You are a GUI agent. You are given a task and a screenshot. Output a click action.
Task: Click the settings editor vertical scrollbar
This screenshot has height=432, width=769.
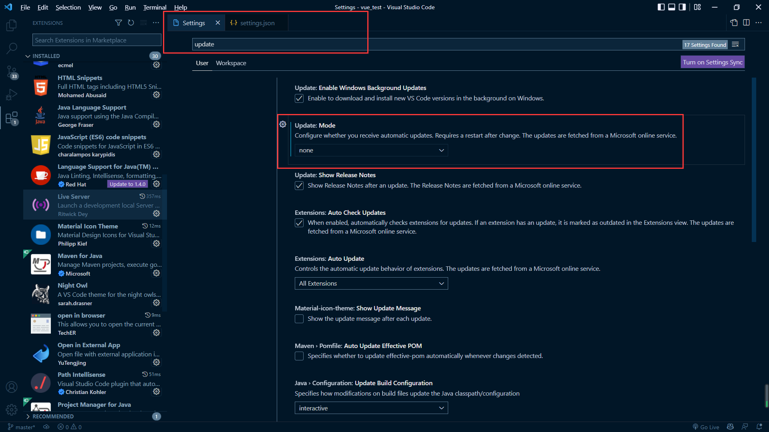point(754,160)
